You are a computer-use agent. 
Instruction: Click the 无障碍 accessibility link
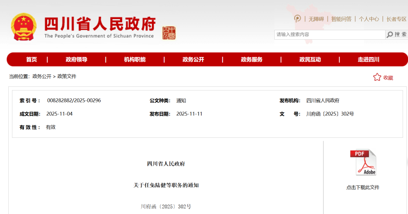316,19
